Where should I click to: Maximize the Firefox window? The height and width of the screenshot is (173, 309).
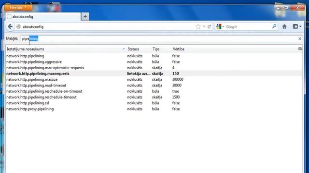point(286,8)
